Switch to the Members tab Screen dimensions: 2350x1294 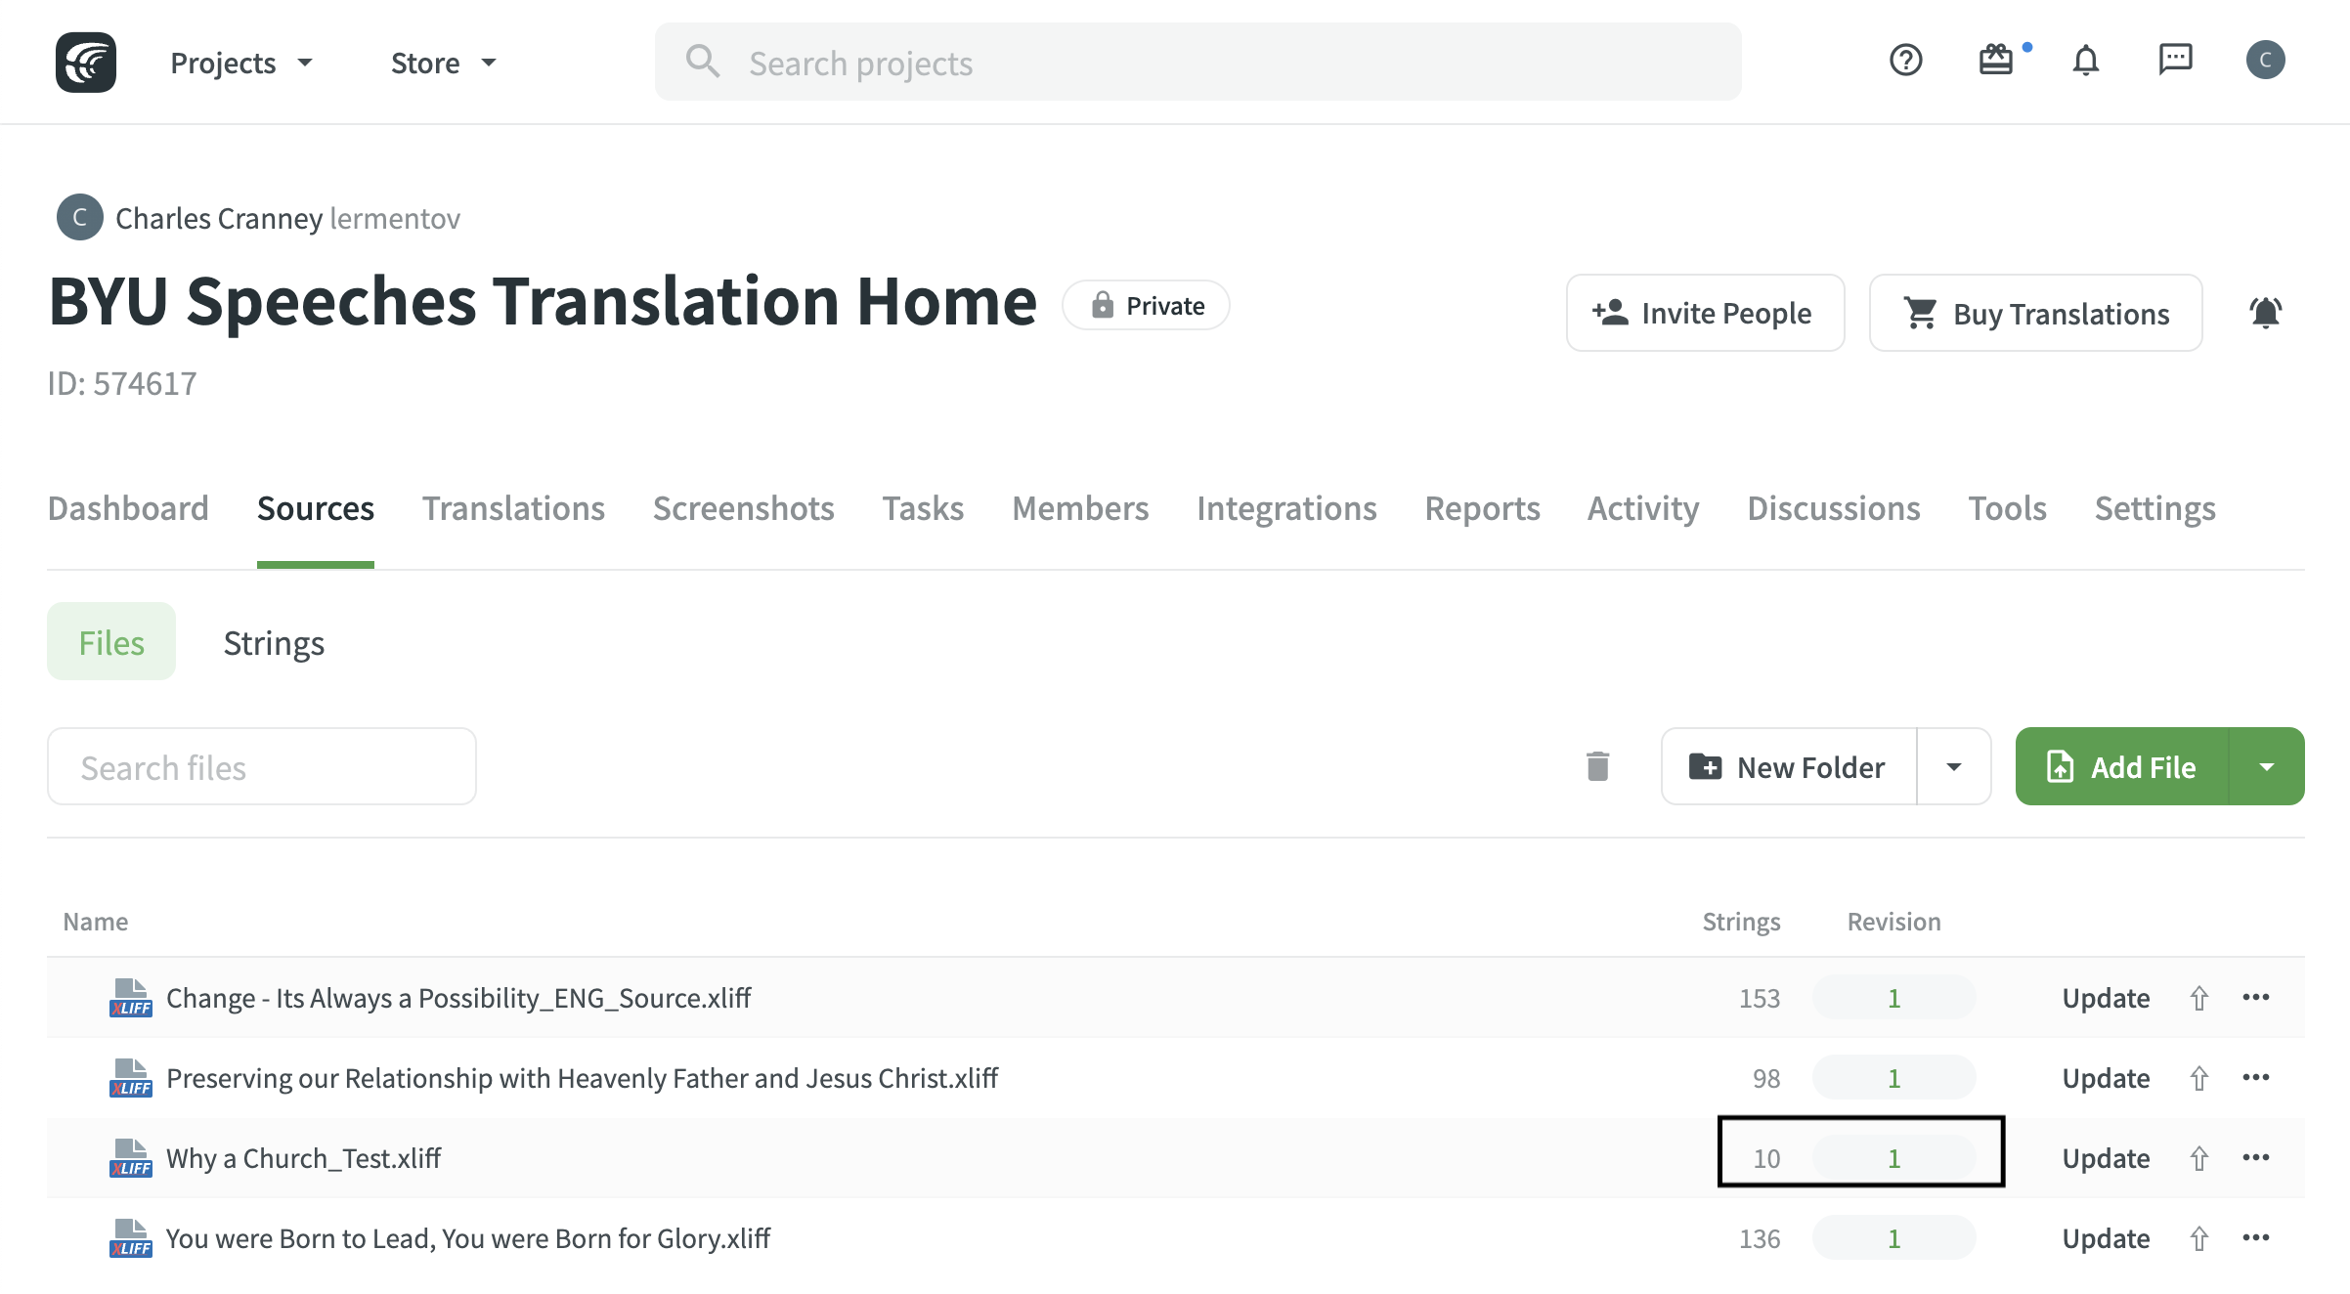point(1080,508)
